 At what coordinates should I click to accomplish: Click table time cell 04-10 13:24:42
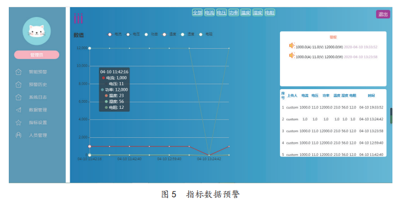click(x=371, y=119)
